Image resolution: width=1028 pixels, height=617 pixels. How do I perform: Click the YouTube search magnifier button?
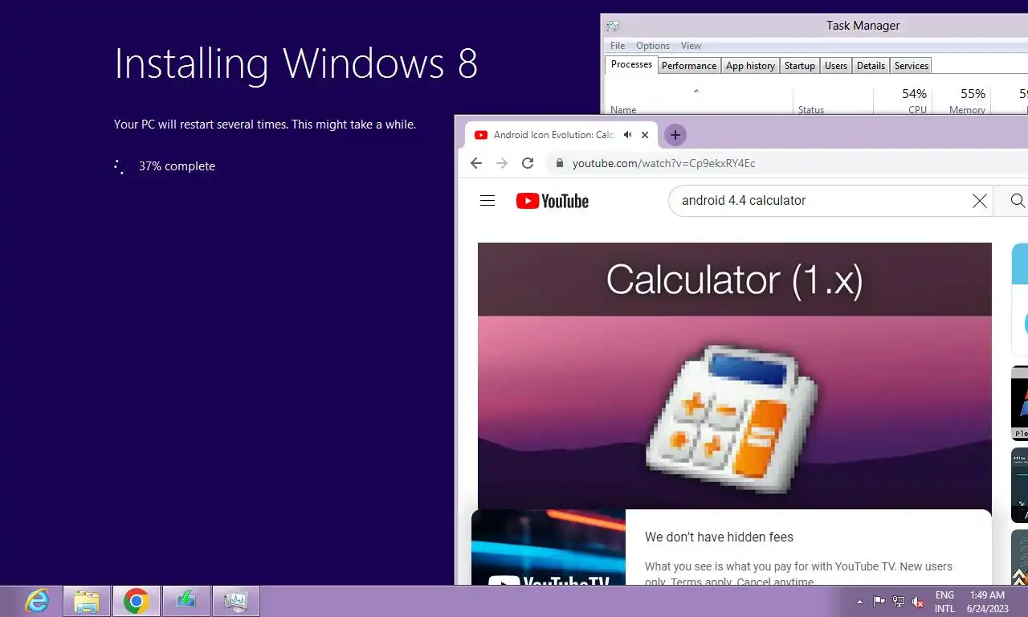(1017, 201)
